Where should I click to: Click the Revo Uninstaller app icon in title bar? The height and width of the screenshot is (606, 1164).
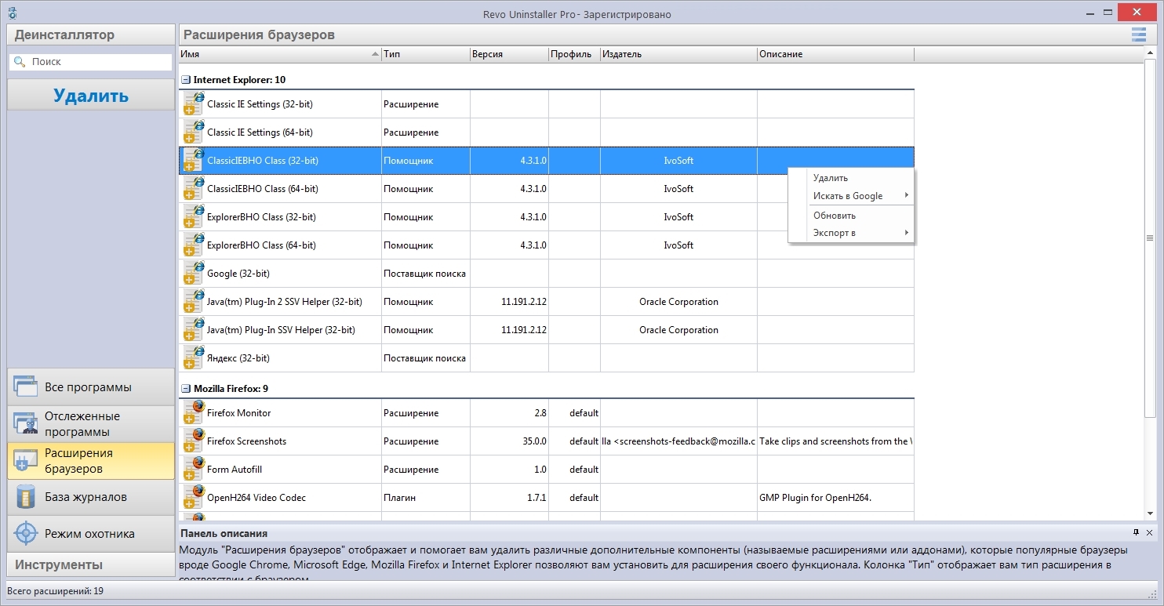[x=12, y=14]
